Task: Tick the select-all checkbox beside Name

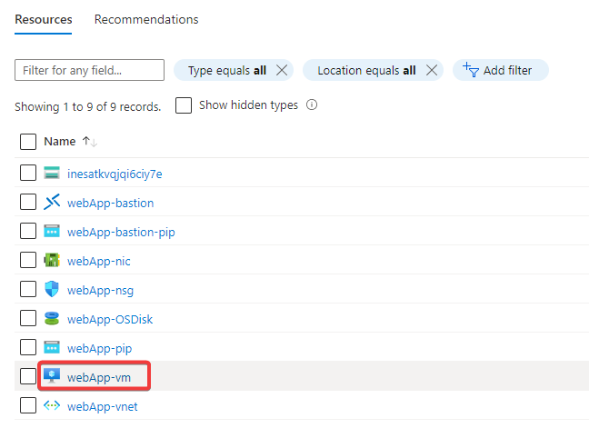Action: pyautogui.click(x=28, y=142)
